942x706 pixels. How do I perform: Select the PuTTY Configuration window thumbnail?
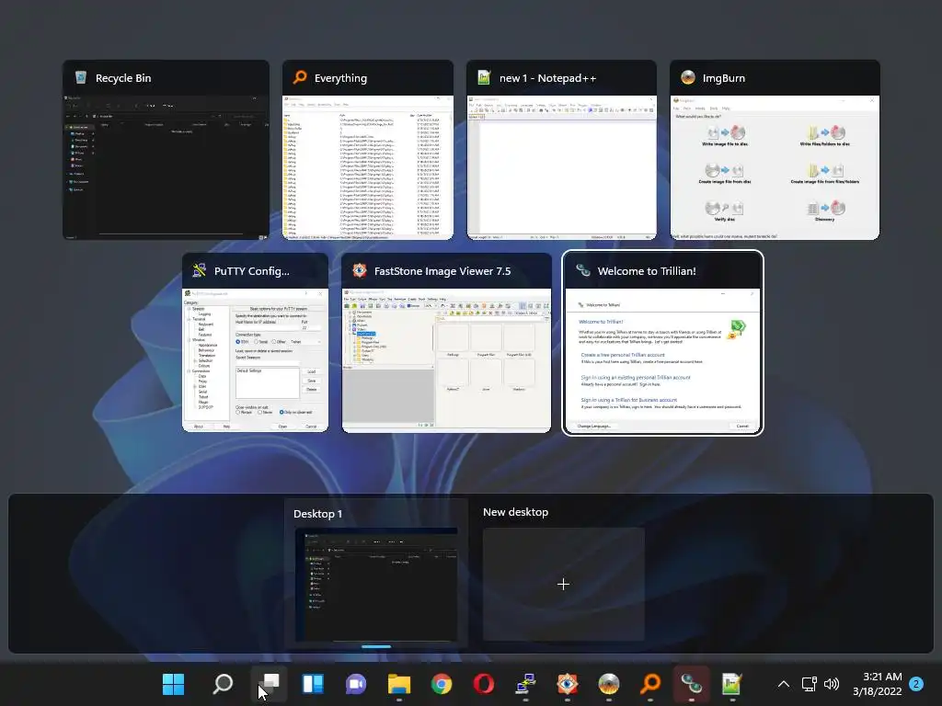[x=256, y=342]
